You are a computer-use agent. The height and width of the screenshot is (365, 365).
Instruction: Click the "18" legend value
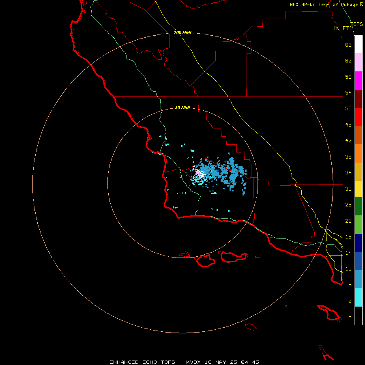[348, 237]
